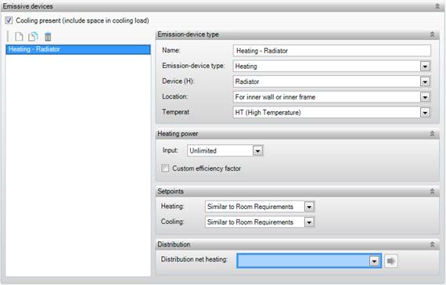
Task: Collapse the Distribution section
Action: coord(432,244)
